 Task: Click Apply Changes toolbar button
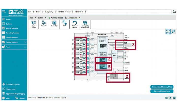pyautogui.click(x=34, y=24)
